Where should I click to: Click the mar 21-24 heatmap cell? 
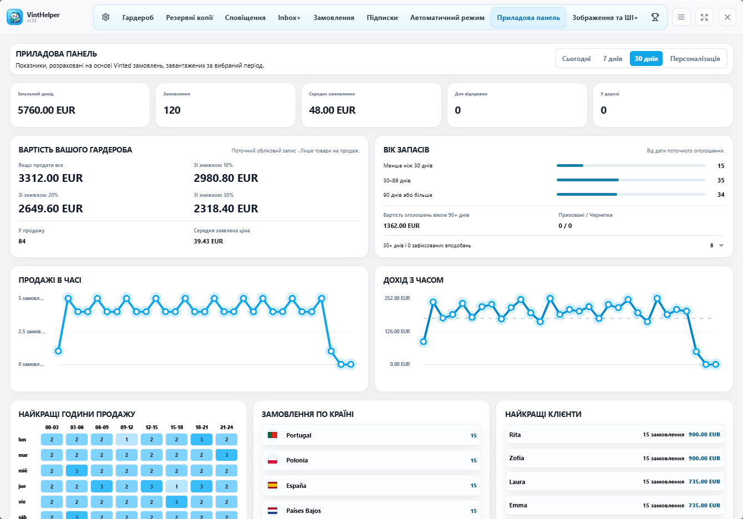pyautogui.click(x=226, y=455)
